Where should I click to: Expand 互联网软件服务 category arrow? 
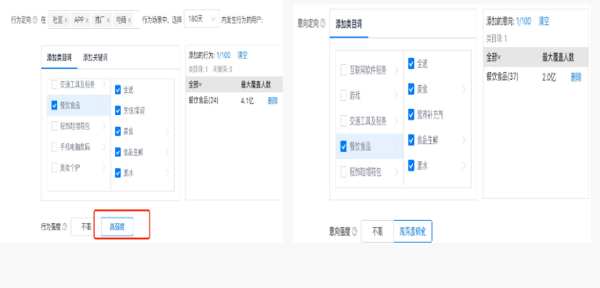coord(396,70)
